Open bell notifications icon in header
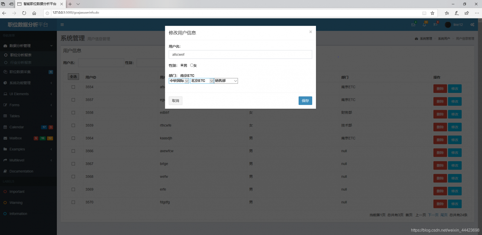This screenshot has height=235, width=482. [424, 24]
